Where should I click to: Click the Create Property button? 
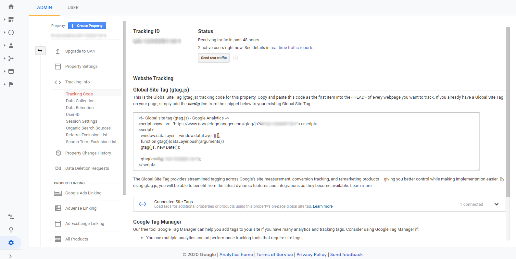point(87,26)
